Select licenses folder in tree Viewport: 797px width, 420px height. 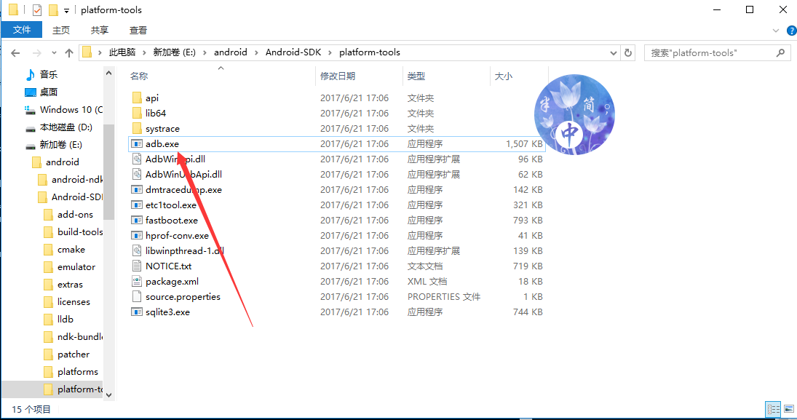[x=74, y=302]
